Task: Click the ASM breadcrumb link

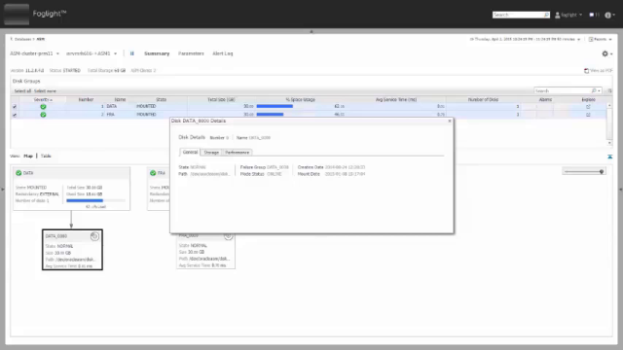Action: click(41, 39)
